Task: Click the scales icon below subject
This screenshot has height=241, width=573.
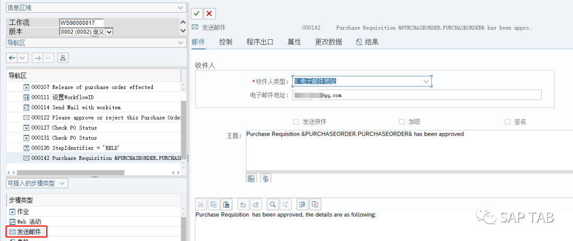Action: 266,178
